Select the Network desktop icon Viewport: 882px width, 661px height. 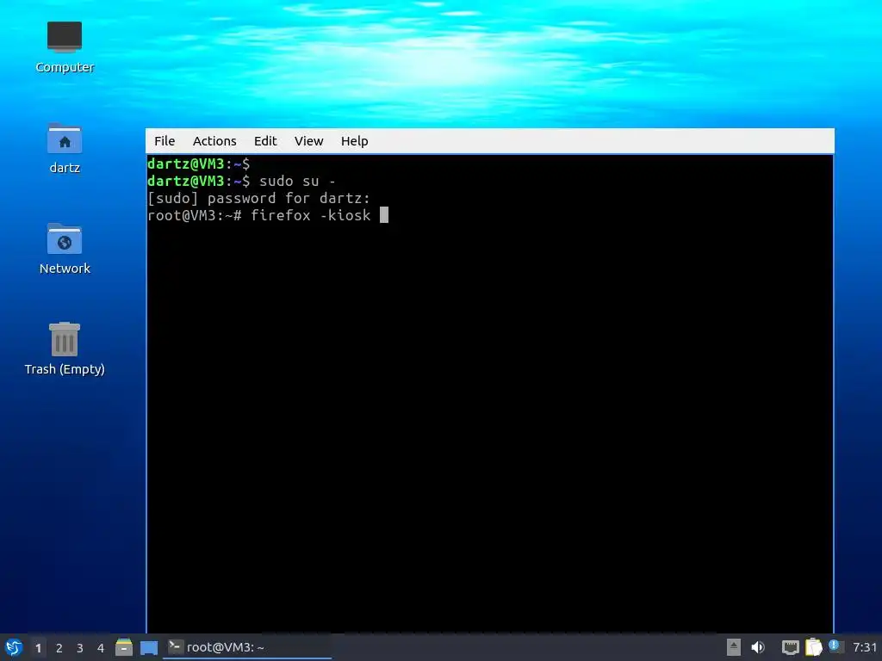(x=65, y=249)
